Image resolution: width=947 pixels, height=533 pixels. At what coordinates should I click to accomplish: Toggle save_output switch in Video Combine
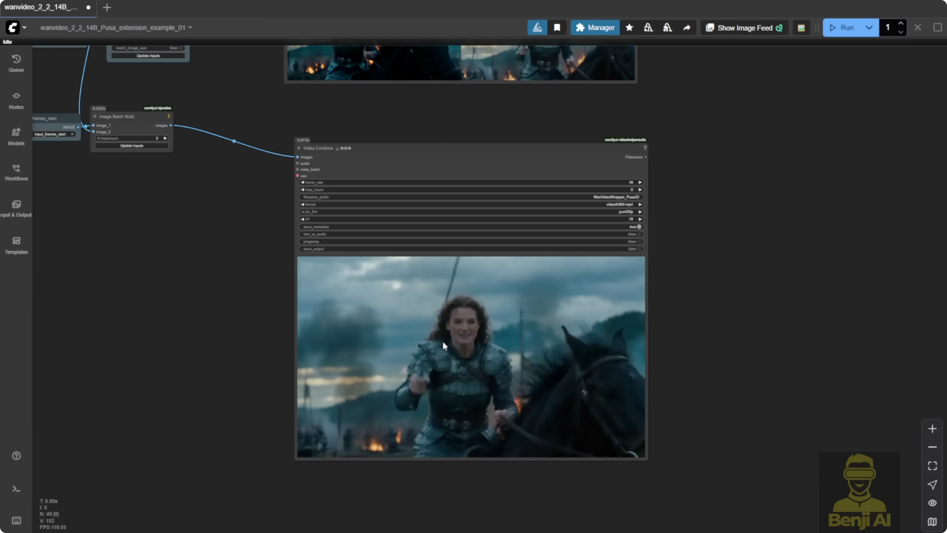point(639,249)
